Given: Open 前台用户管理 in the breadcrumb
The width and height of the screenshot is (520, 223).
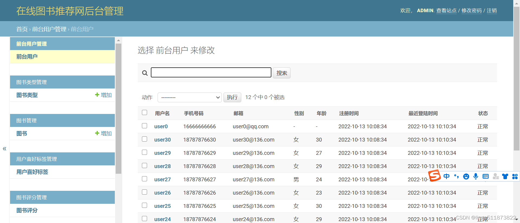Looking at the screenshot, I should (x=49, y=29).
